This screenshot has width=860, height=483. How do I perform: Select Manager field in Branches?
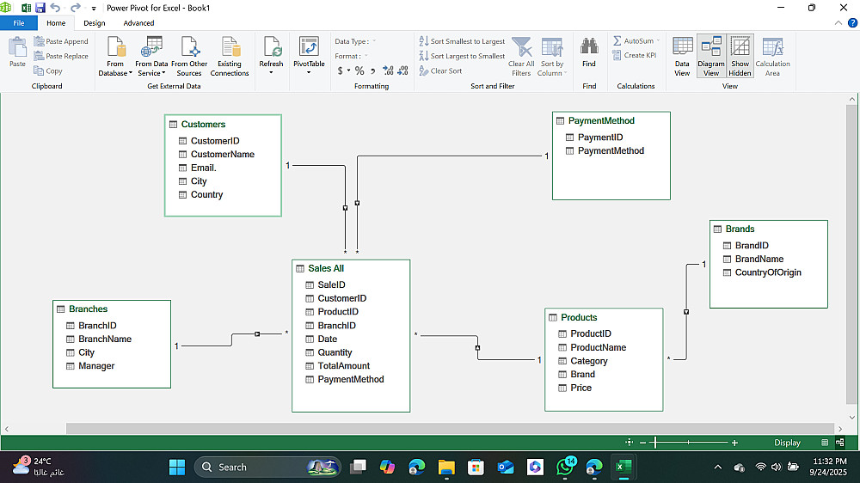[x=96, y=365]
